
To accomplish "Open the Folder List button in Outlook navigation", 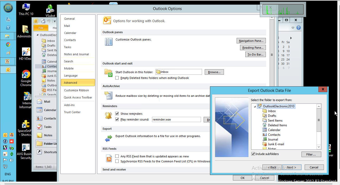I will pyautogui.click(x=46, y=144).
